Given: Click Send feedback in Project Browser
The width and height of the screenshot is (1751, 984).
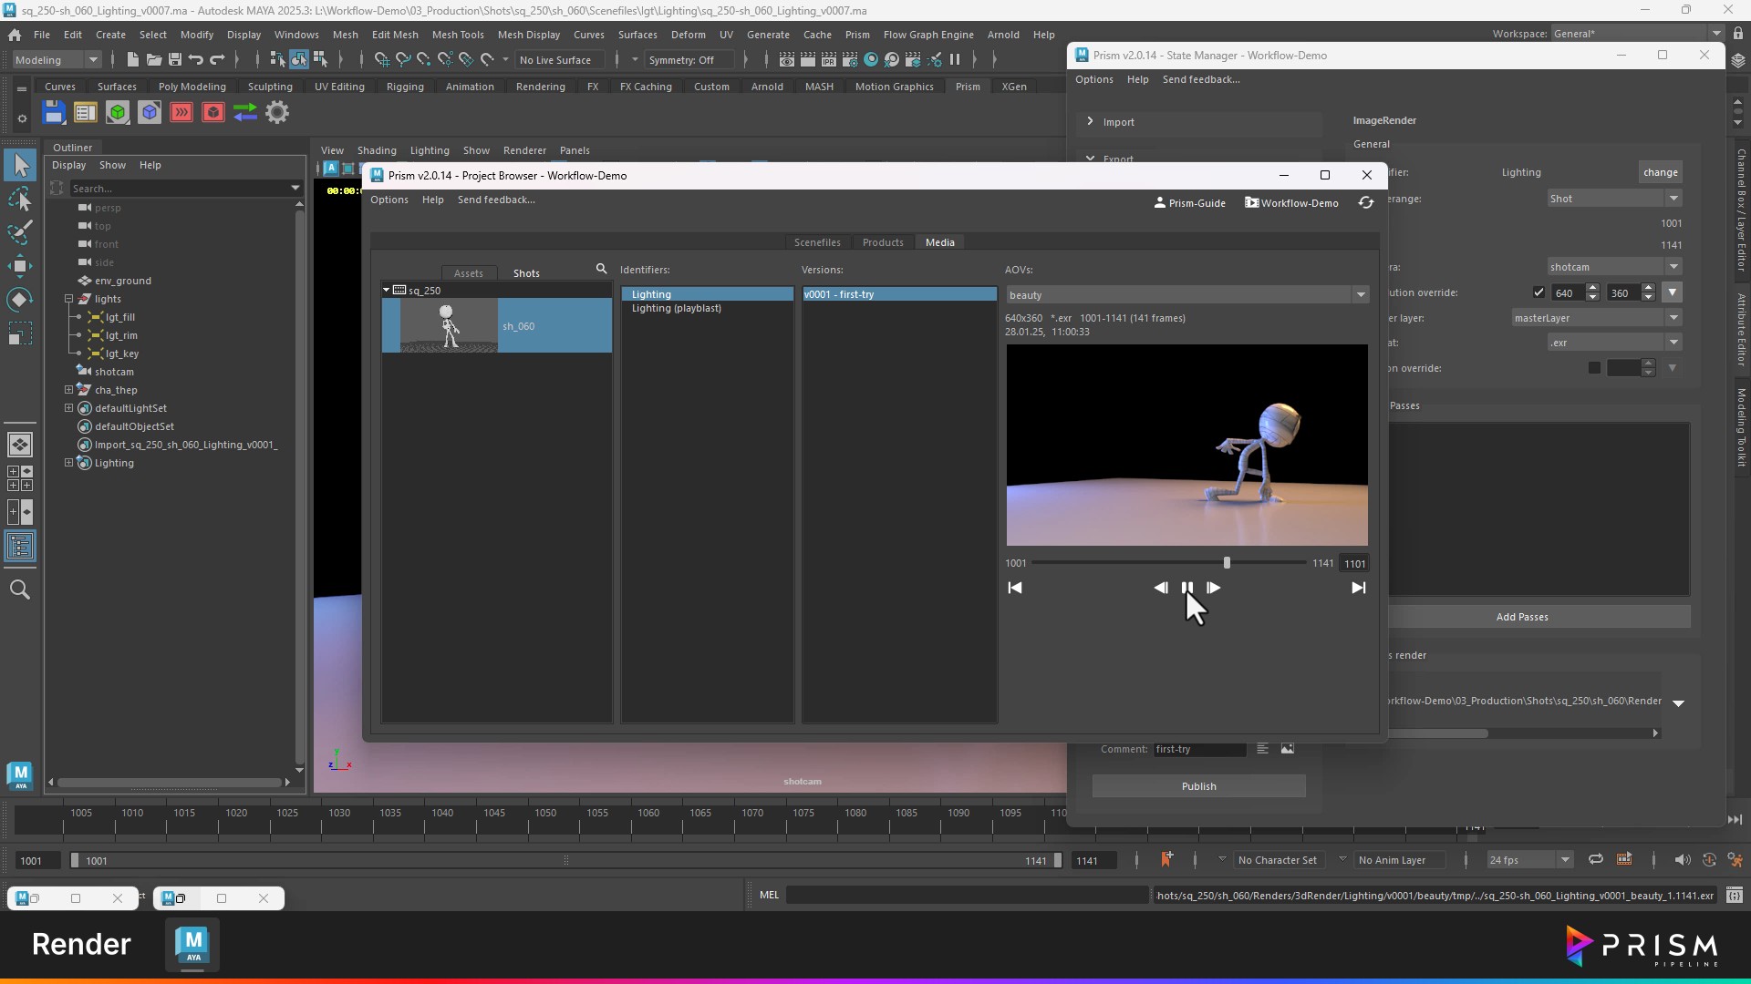Looking at the screenshot, I should coord(496,200).
